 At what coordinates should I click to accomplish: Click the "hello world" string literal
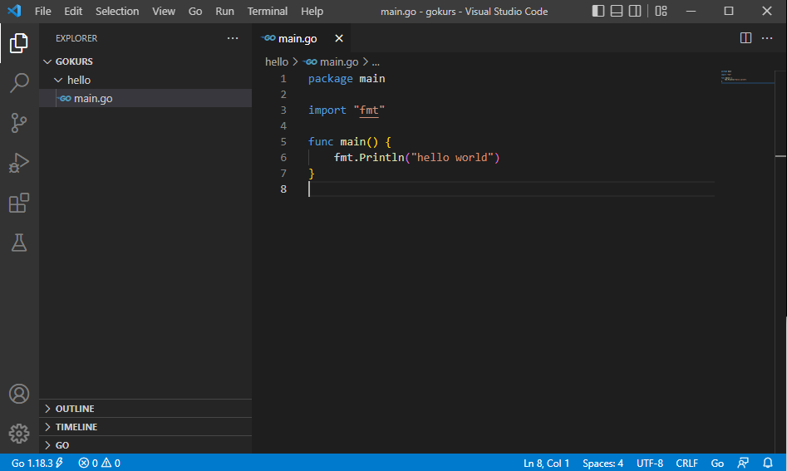pos(452,158)
